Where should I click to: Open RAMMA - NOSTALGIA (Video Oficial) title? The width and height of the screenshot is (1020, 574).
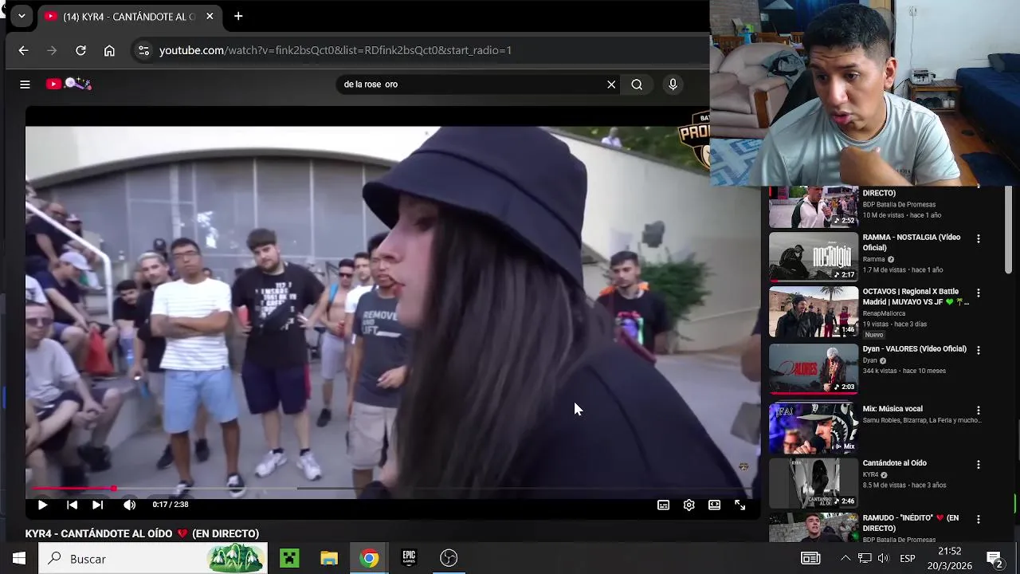tap(912, 242)
